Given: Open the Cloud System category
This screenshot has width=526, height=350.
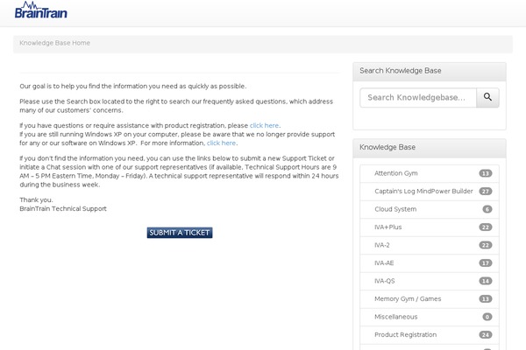Looking at the screenshot, I should [x=430, y=209].
